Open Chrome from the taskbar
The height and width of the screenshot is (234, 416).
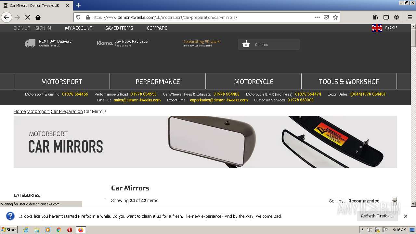tap(59, 230)
